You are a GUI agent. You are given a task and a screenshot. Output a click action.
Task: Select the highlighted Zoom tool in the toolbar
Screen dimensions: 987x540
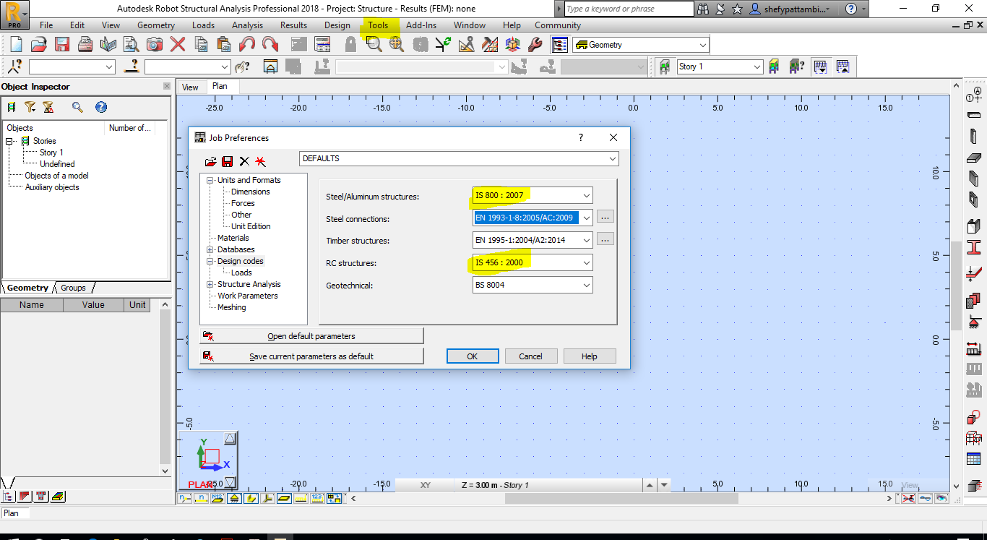point(374,43)
